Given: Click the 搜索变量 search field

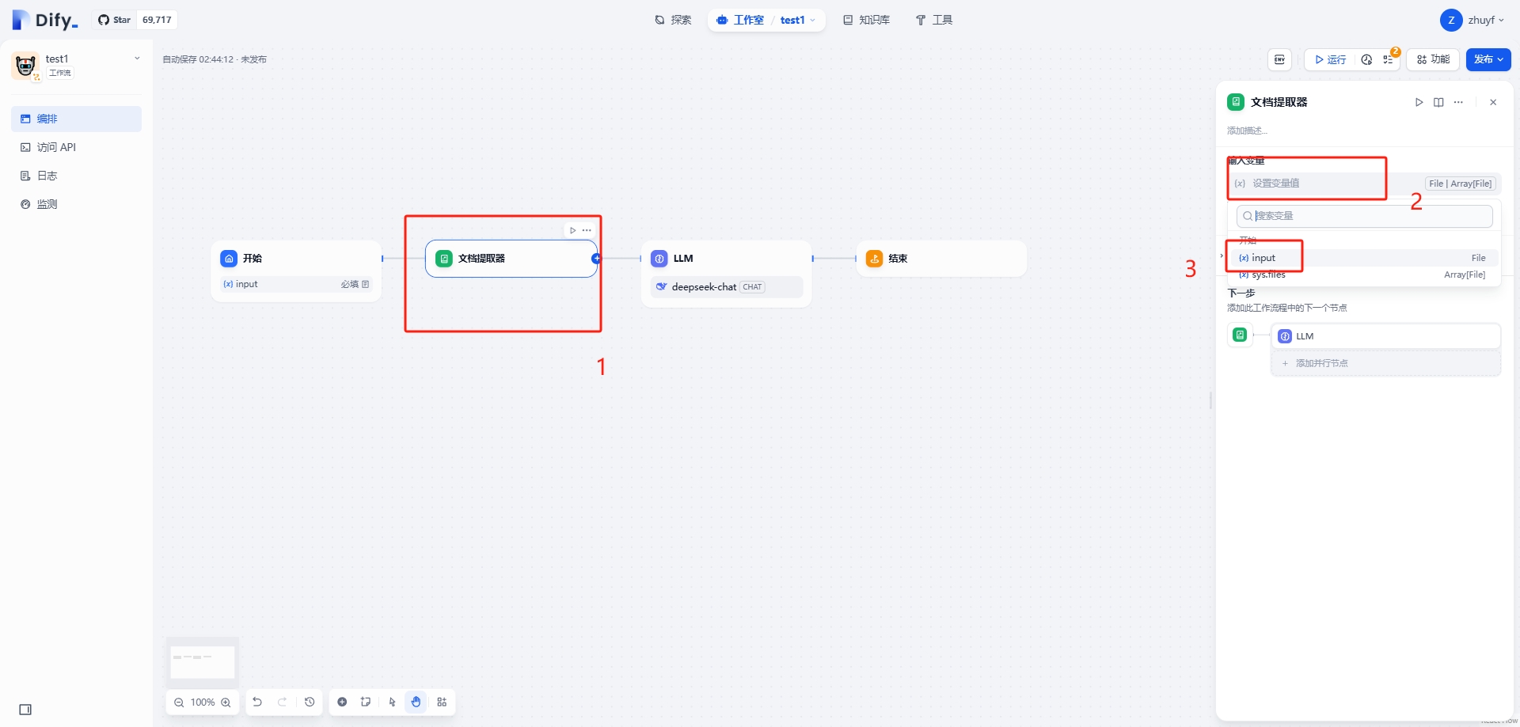Looking at the screenshot, I should tap(1365, 216).
